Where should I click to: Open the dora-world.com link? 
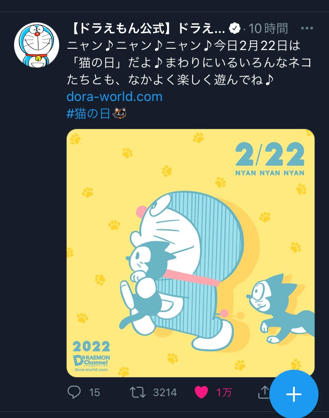click(x=114, y=96)
